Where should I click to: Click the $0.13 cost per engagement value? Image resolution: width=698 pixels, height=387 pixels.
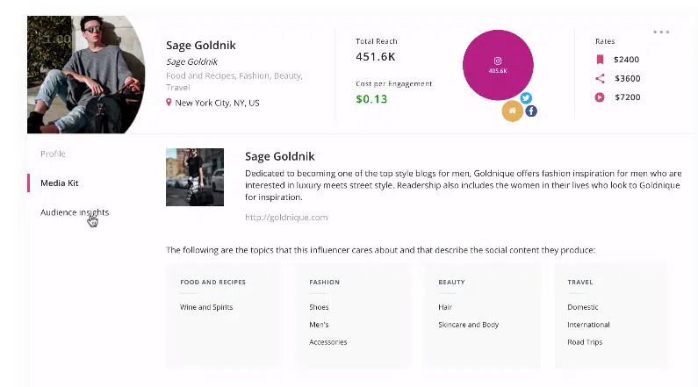click(371, 99)
